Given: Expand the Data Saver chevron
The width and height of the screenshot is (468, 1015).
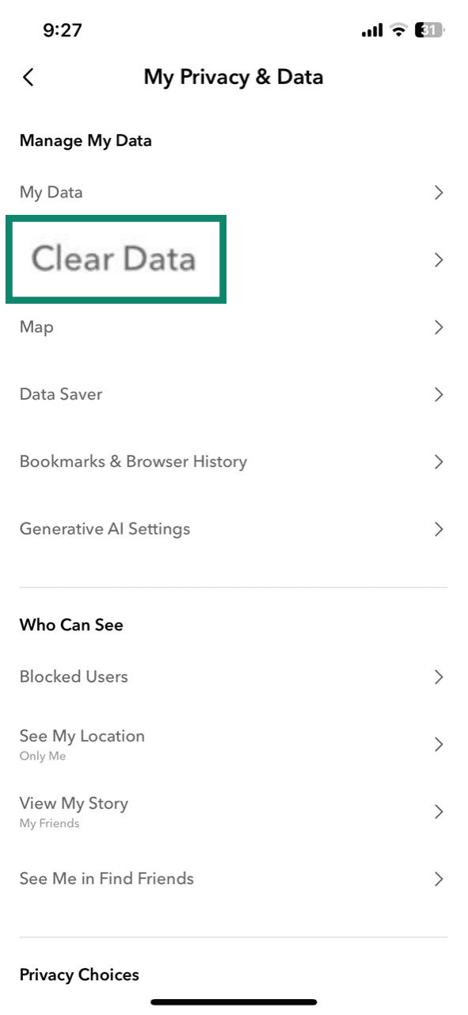Looking at the screenshot, I should (x=439, y=394).
